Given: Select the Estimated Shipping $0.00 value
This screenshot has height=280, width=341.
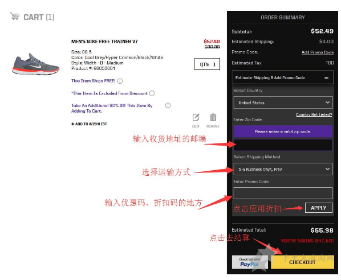Looking at the screenshot, I should point(326,42).
